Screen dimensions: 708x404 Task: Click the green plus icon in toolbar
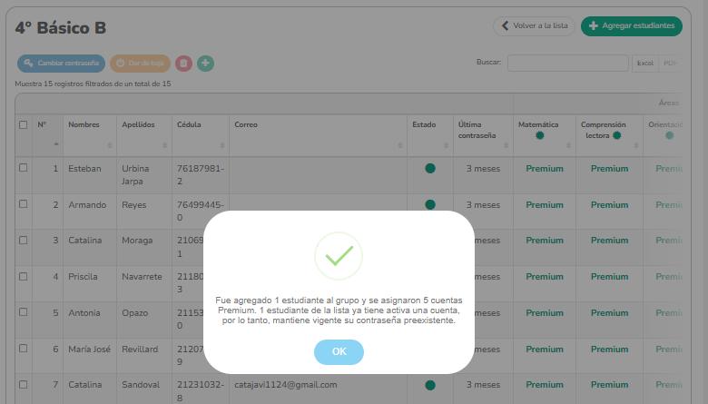tap(206, 63)
